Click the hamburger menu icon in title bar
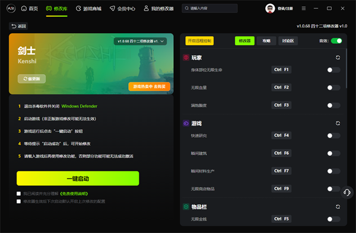 point(304,8)
